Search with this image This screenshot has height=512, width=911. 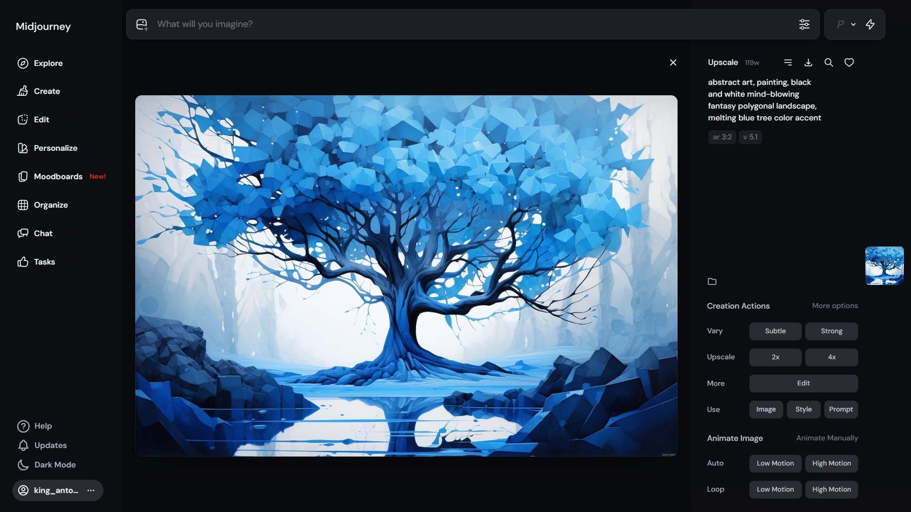[829, 62]
